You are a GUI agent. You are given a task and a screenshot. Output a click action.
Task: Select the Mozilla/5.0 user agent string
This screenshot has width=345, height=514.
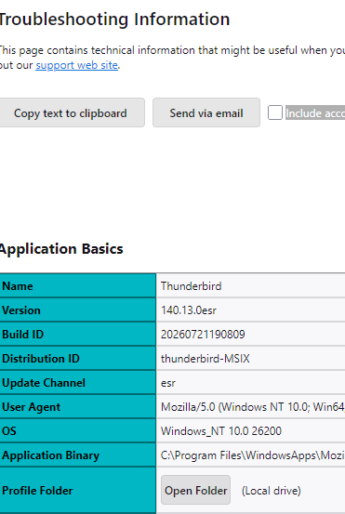click(253, 407)
